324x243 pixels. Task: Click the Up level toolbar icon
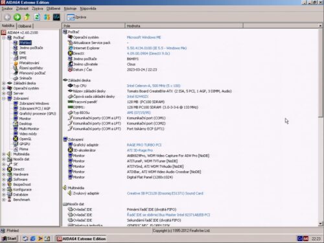27,17
